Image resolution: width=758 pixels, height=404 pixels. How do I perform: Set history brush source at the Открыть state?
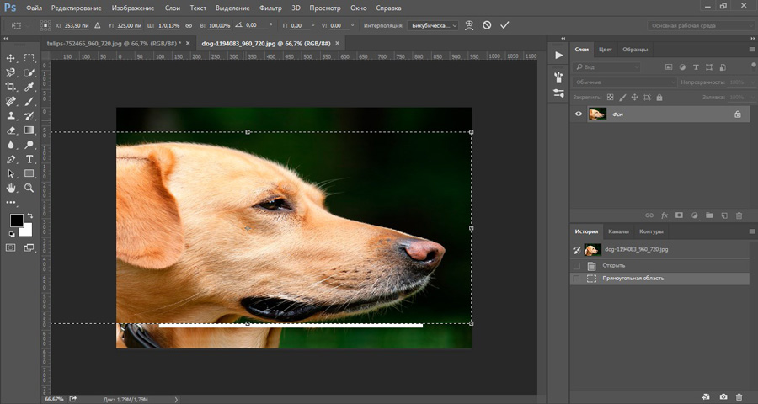pyautogui.click(x=576, y=265)
